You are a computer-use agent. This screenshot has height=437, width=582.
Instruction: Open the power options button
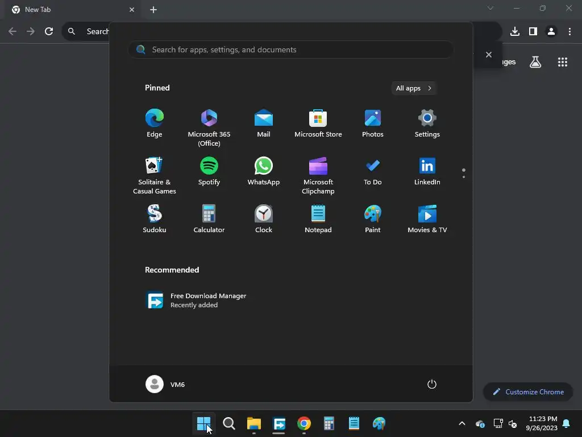[x=432, y=384]
